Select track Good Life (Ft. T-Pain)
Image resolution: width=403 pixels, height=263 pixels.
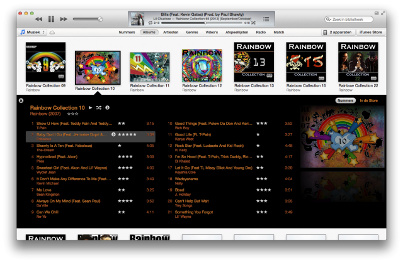(230, 136)
